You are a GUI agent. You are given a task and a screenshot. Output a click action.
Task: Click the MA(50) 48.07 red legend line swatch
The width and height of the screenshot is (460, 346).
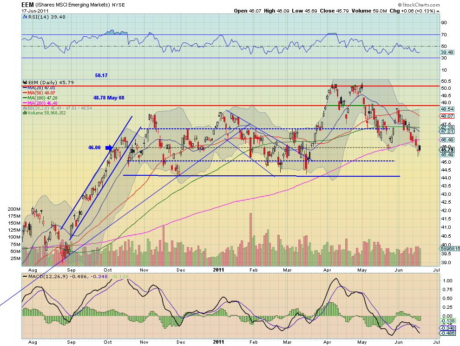tap(25, 93)
